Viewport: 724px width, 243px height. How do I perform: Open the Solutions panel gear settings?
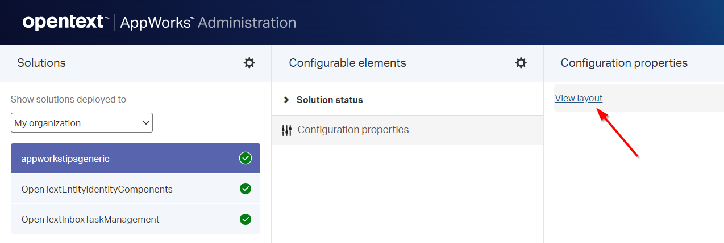click(249, 63)
